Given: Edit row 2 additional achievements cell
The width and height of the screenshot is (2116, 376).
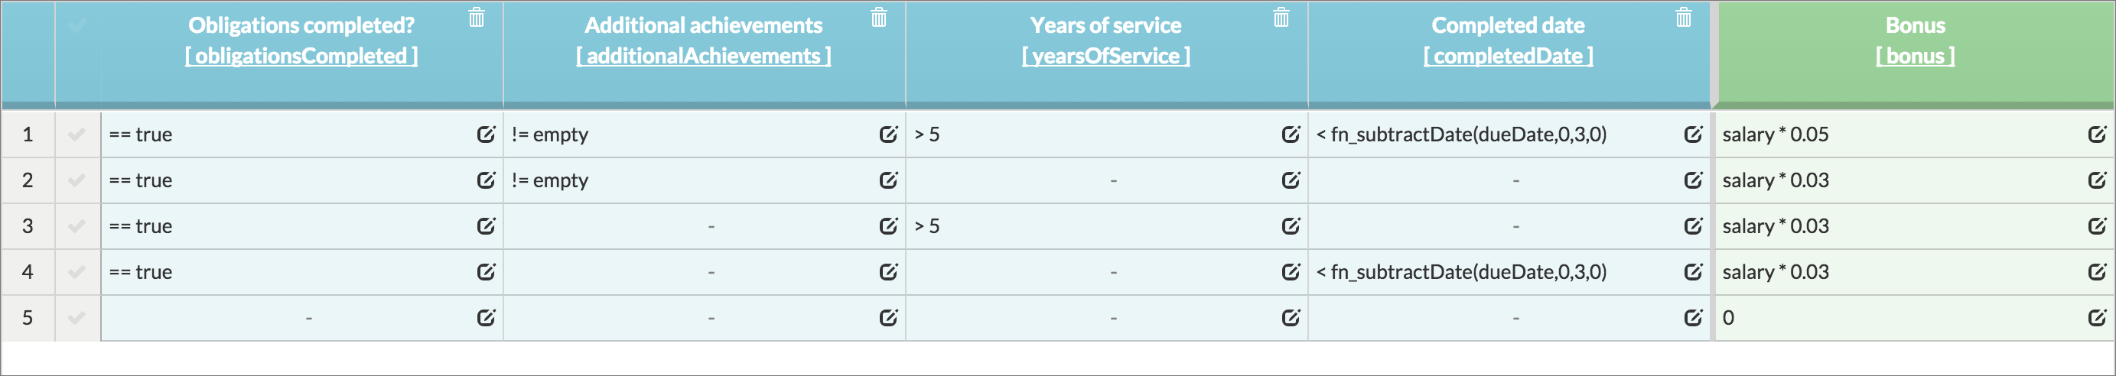Looking at the screenshot, I should click(889, 180).
